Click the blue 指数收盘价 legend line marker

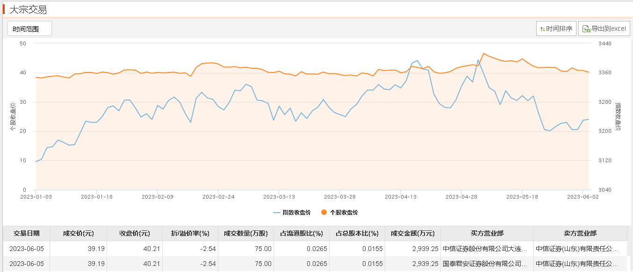click(277, 212)
